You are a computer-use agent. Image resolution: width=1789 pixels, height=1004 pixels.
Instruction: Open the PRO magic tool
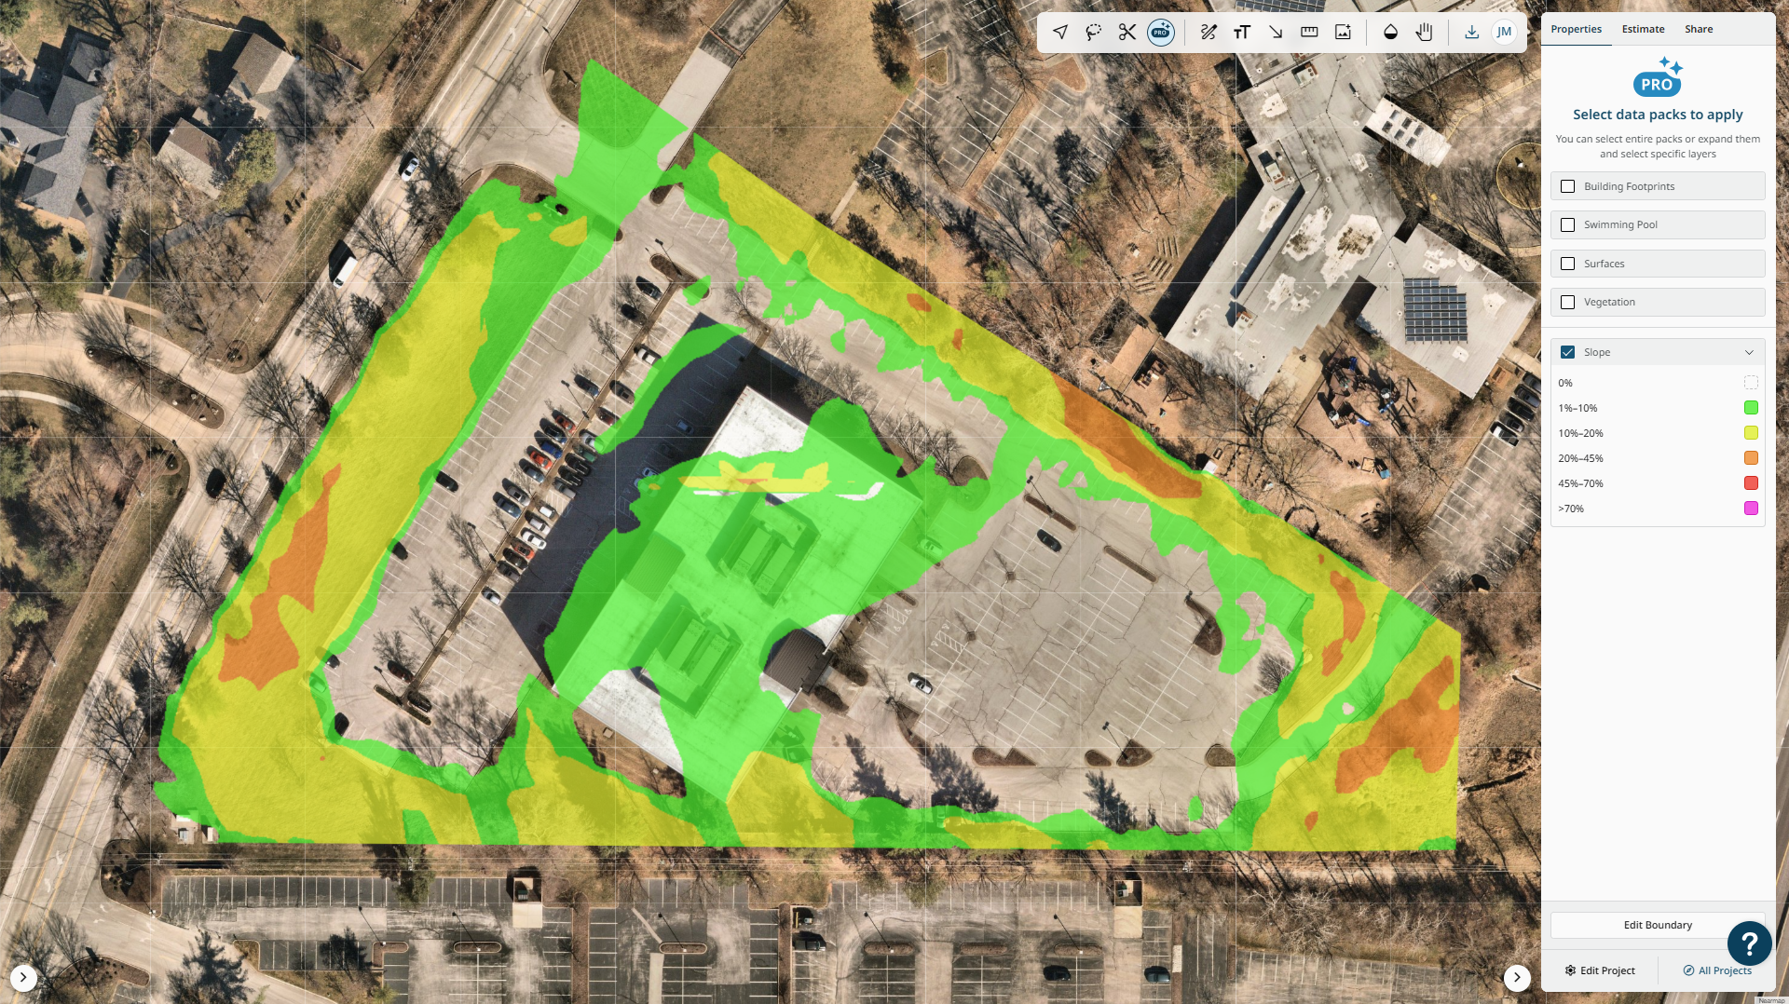tap(1159, 31)
